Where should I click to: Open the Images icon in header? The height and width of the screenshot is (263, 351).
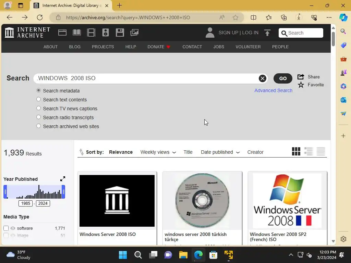click(x=134, y=33)
